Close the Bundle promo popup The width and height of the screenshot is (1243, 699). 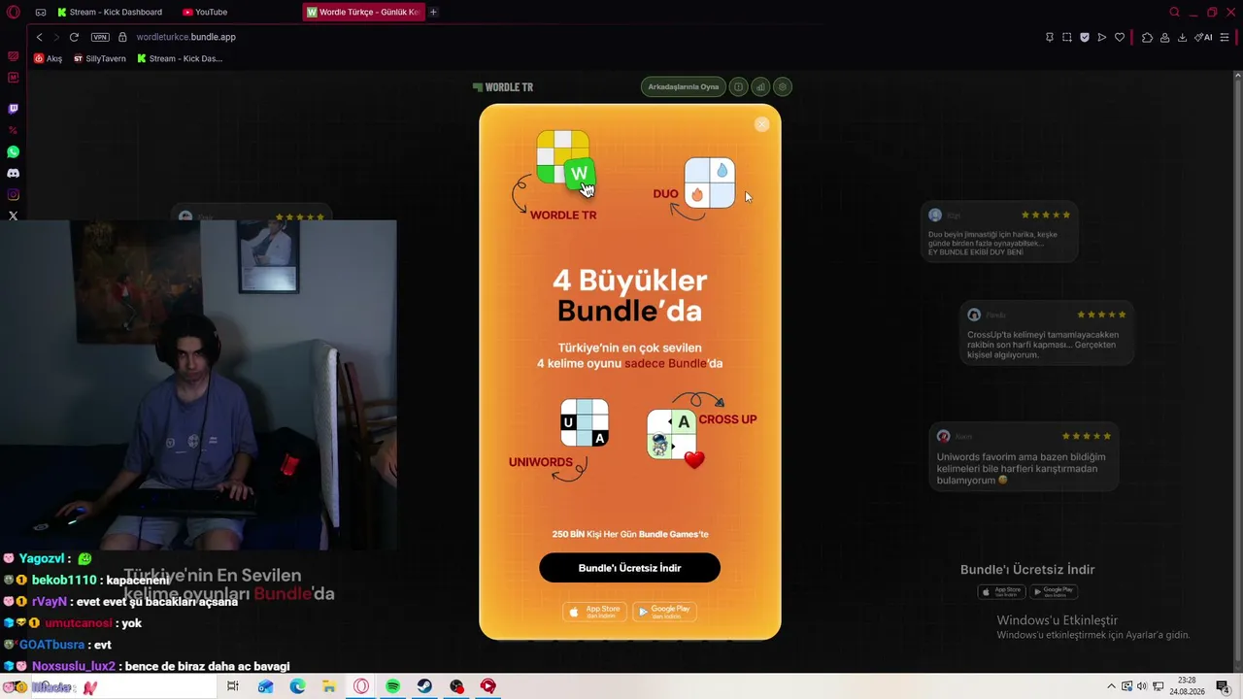762,124
